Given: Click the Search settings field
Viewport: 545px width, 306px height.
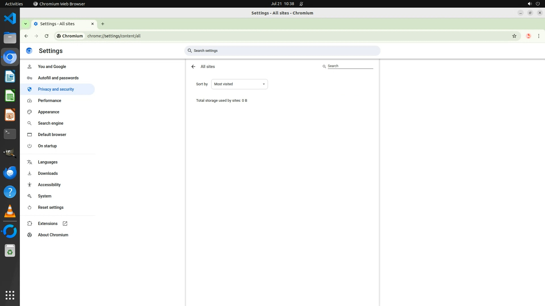Looking at the screenshot, I should click(x=282, y=51).
